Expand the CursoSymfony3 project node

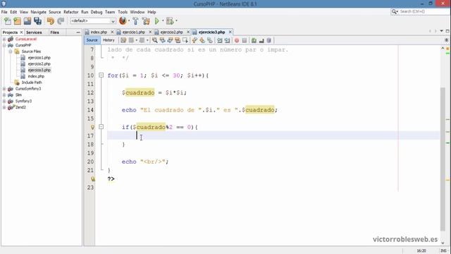4,89
